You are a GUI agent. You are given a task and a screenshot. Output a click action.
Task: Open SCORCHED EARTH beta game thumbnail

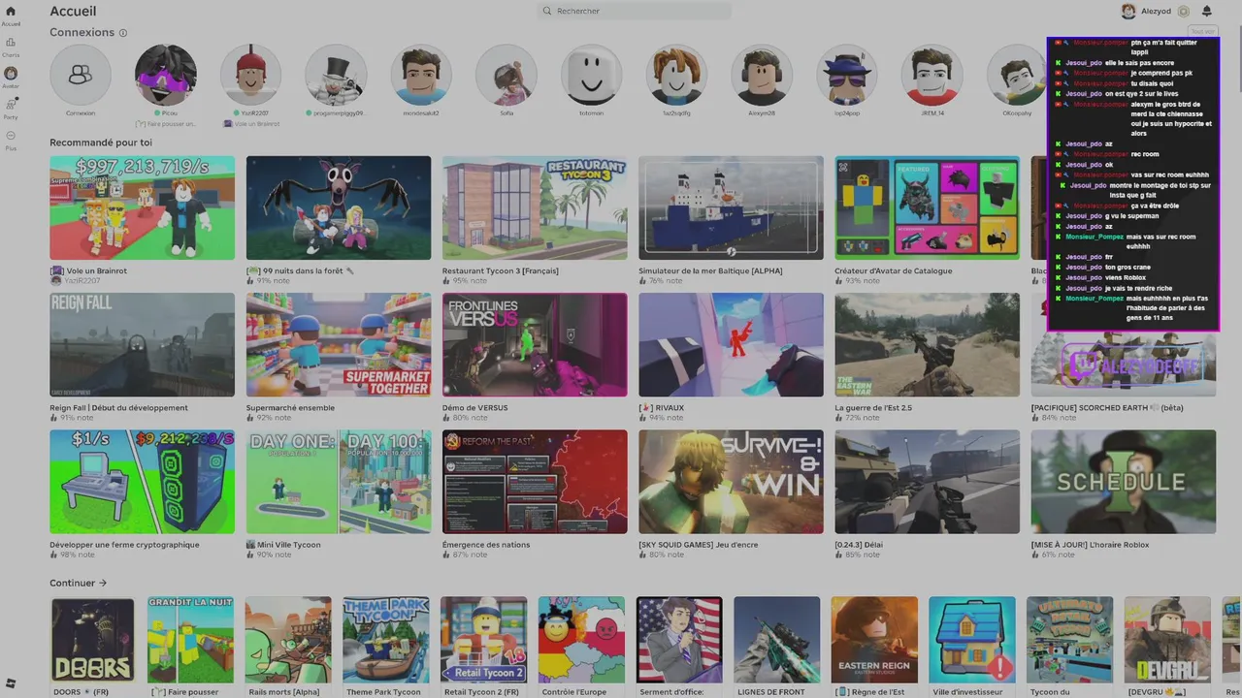coord(1123,364)
